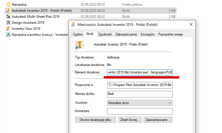The image size is (222, 133).
Task: Click the Bin target location value
Action: click(109, 65)
